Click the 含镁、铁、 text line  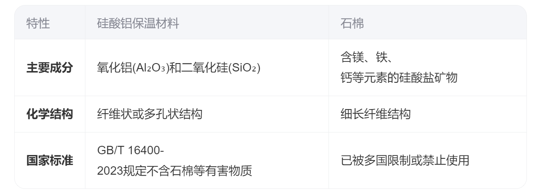[366, 58]
